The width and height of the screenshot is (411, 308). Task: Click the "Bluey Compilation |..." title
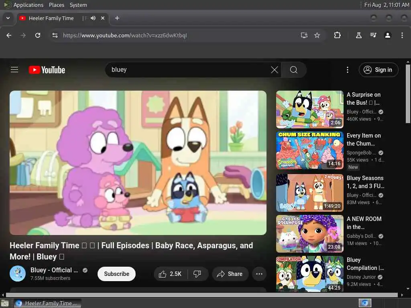[x=365, y=264]
